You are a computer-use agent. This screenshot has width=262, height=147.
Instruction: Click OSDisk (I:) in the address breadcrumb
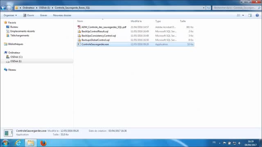pyautogui.click(x=45, y=8)
